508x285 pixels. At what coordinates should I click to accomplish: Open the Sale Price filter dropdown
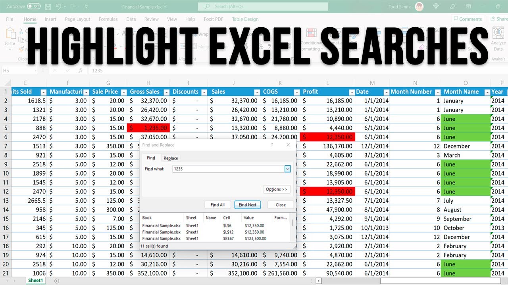pos(123,92)
